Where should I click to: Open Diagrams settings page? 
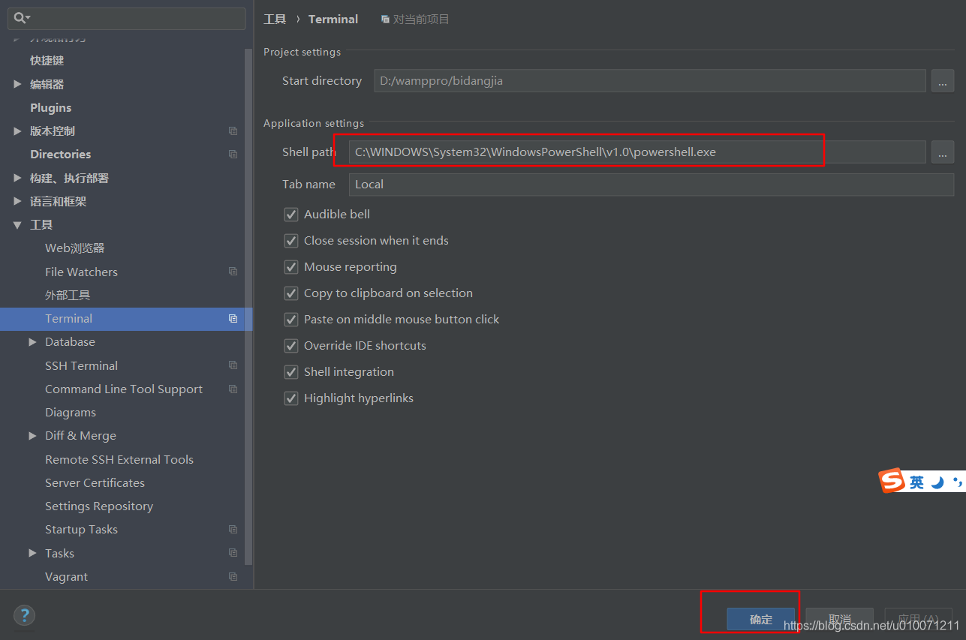[x=71, y=412]
